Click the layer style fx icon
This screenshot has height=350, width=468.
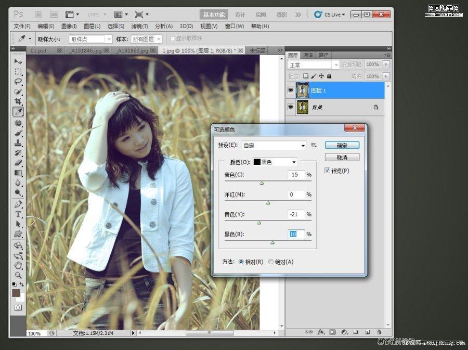321,332
